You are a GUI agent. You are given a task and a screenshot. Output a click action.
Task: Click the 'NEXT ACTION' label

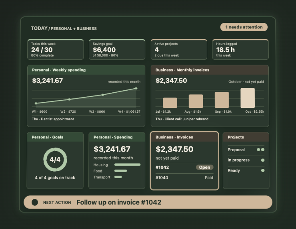(57, 203)
